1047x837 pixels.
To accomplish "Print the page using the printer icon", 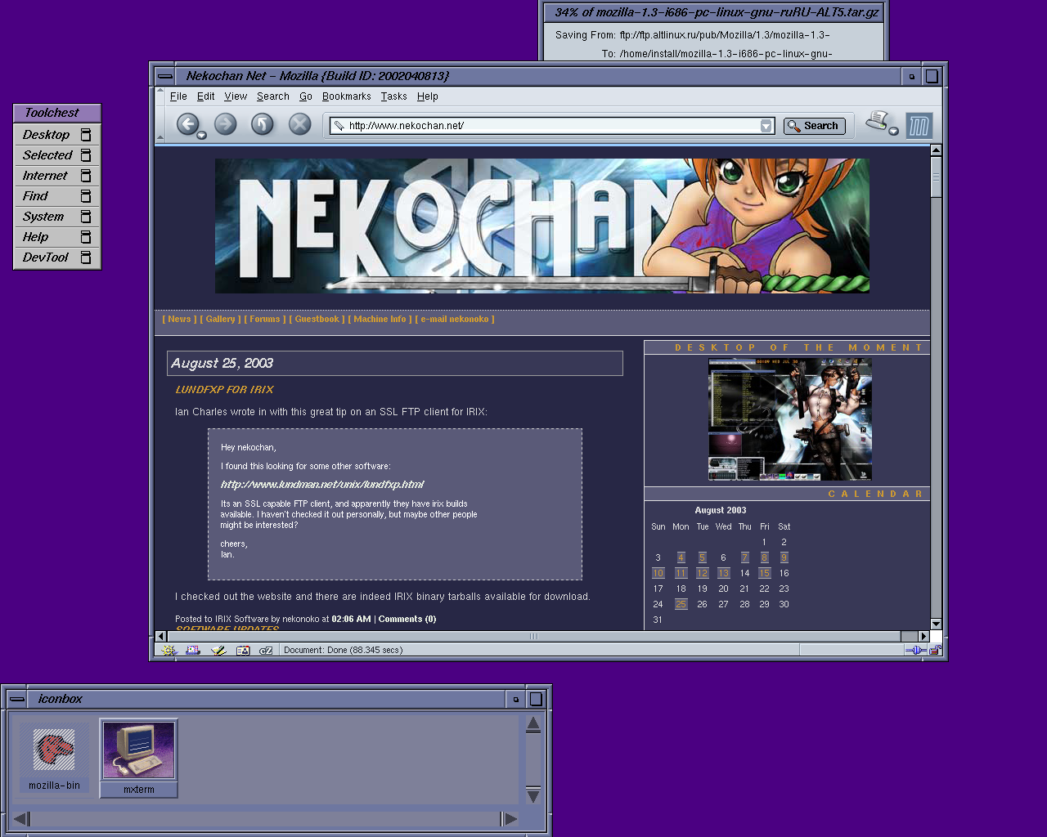I will (878, 122).
